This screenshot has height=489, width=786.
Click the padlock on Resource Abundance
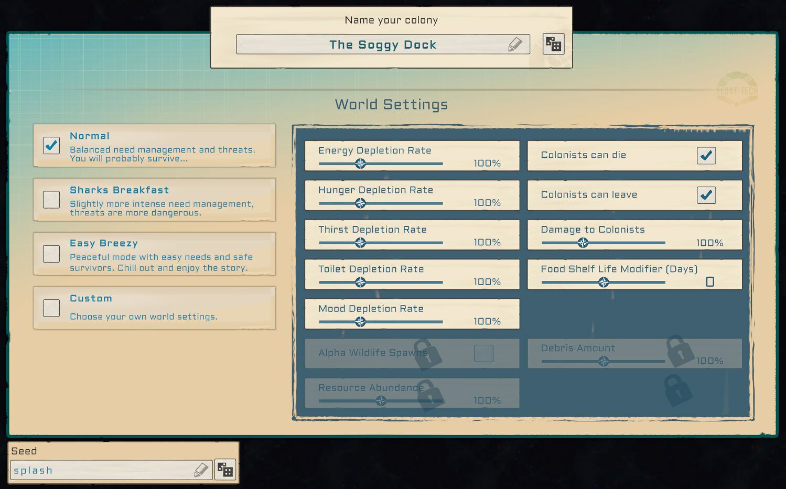click(430, 394)
